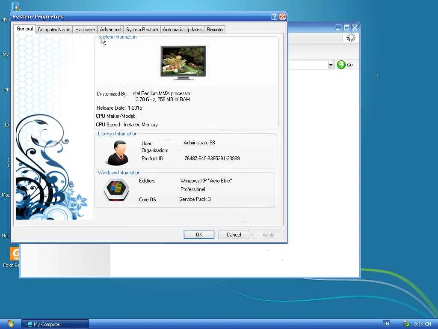Maximize the My Computer window

coord(346,28)
